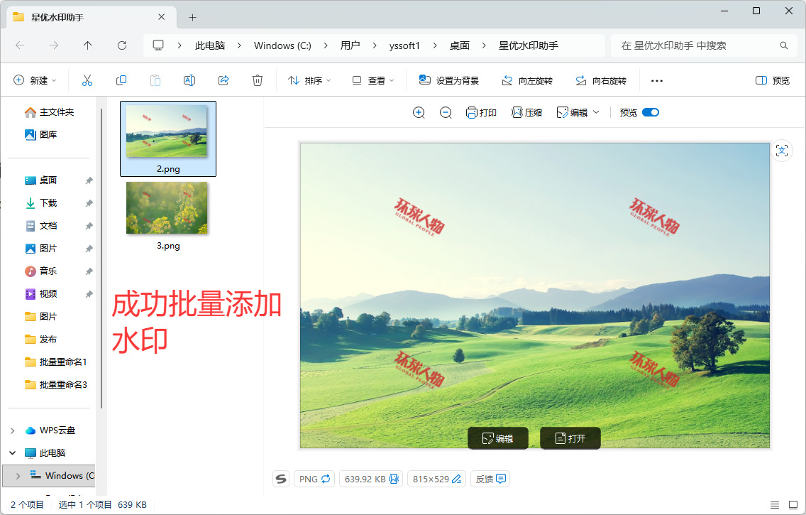
Task: Click the 815×529 resize badge
Action: pos(436,479)
